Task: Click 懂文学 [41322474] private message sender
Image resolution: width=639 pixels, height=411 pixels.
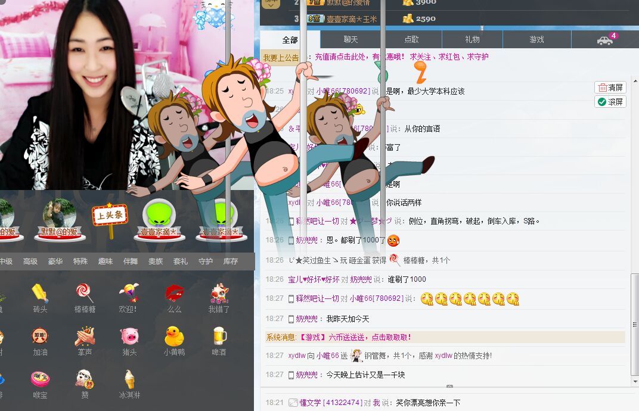Action: [331, 403]
